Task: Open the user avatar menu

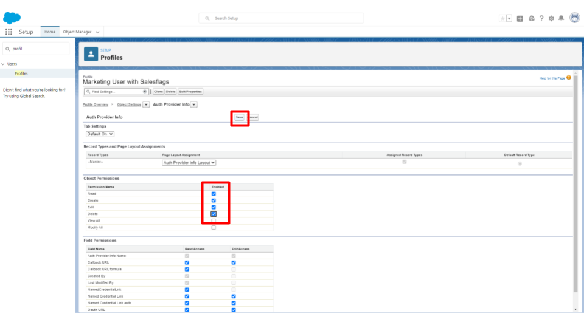Action: coord(575,18)
